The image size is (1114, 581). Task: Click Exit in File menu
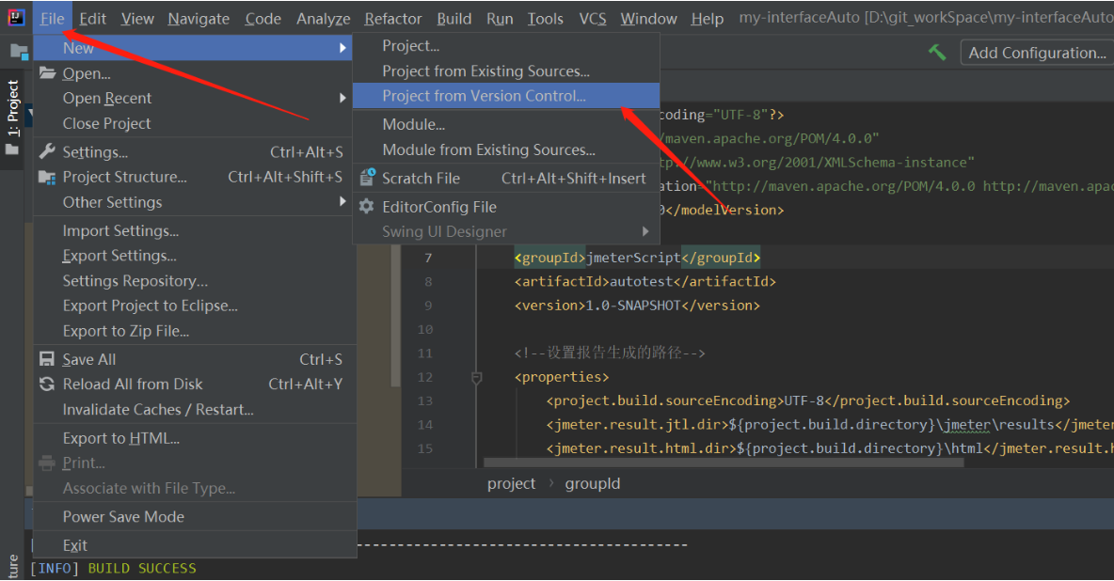[193, 544]
